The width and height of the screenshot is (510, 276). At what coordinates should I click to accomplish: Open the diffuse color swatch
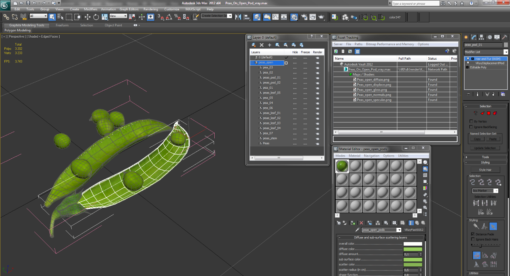(413, 249)
